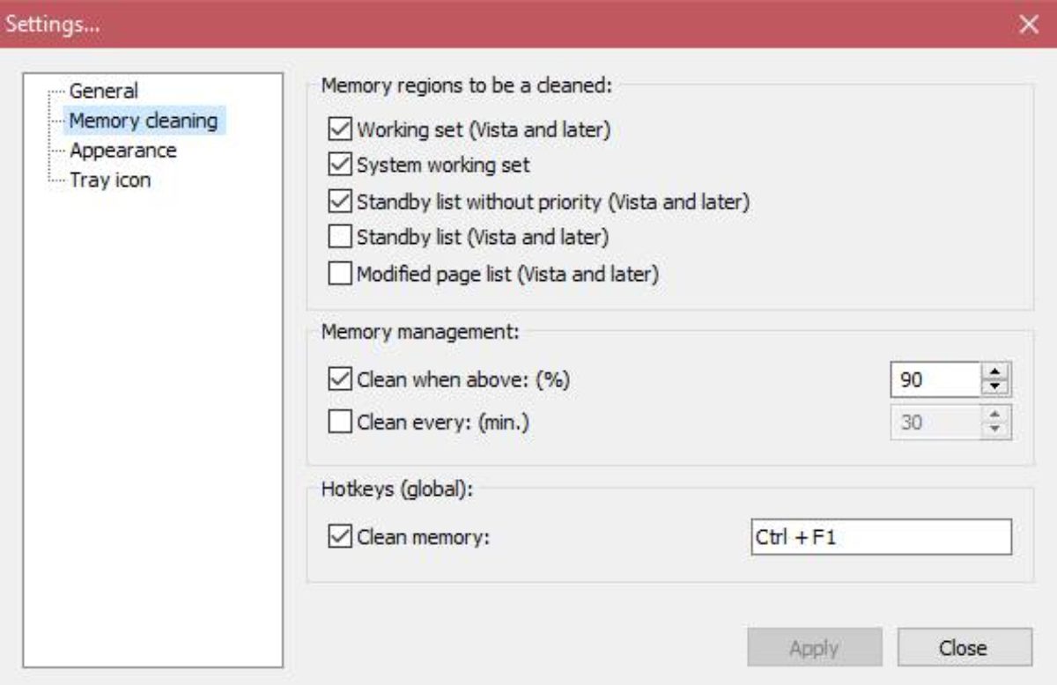The width and height of the screenshot is (1057, 685).
Task: Open the General settings page
Action: pyautogui.click(x=104, y=91)
